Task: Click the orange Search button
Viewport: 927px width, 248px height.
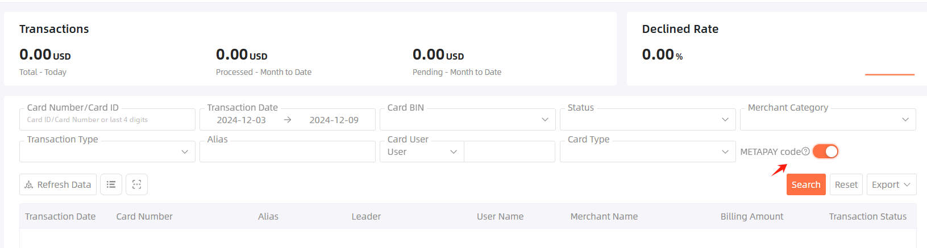Action: tap(806, 184)
